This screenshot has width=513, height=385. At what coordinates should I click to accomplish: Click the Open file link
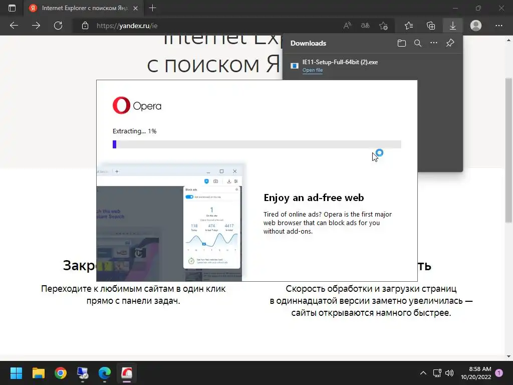click(313, 70)
